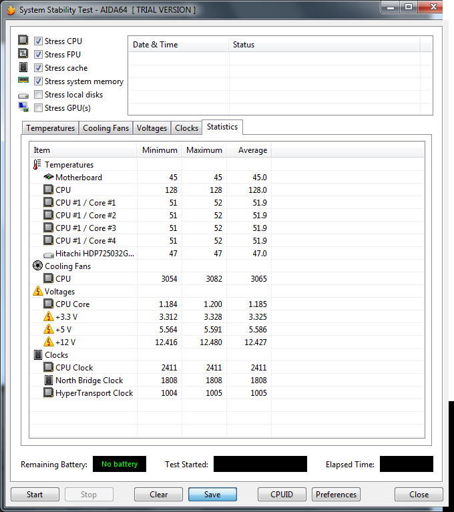Image resolution: width=454 pixels, height=512 pixels.
Task: Disable the Stress CPU checkbox
Action: click(x=39, y=41)
